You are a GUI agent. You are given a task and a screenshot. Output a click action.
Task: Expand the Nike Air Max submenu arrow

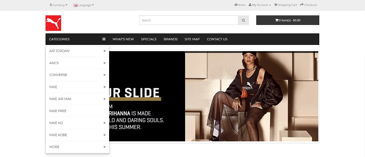[105, 99]
